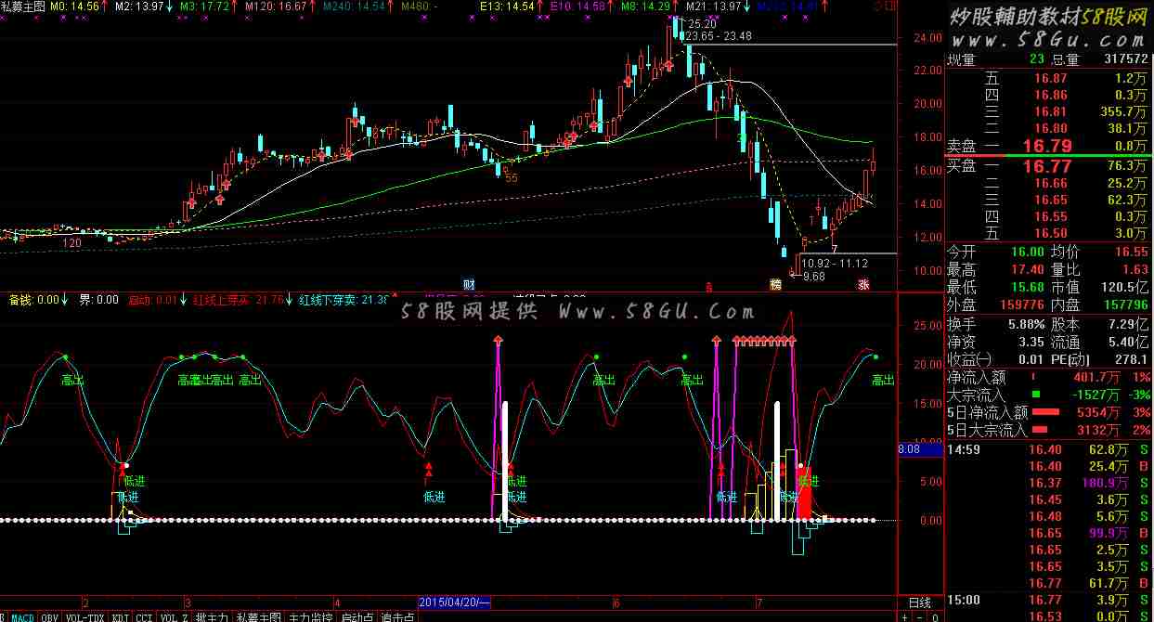This screenshot has height=622, width=1154.
Task: Switch to the 主力监控 tab
Action: click(310, 617)
